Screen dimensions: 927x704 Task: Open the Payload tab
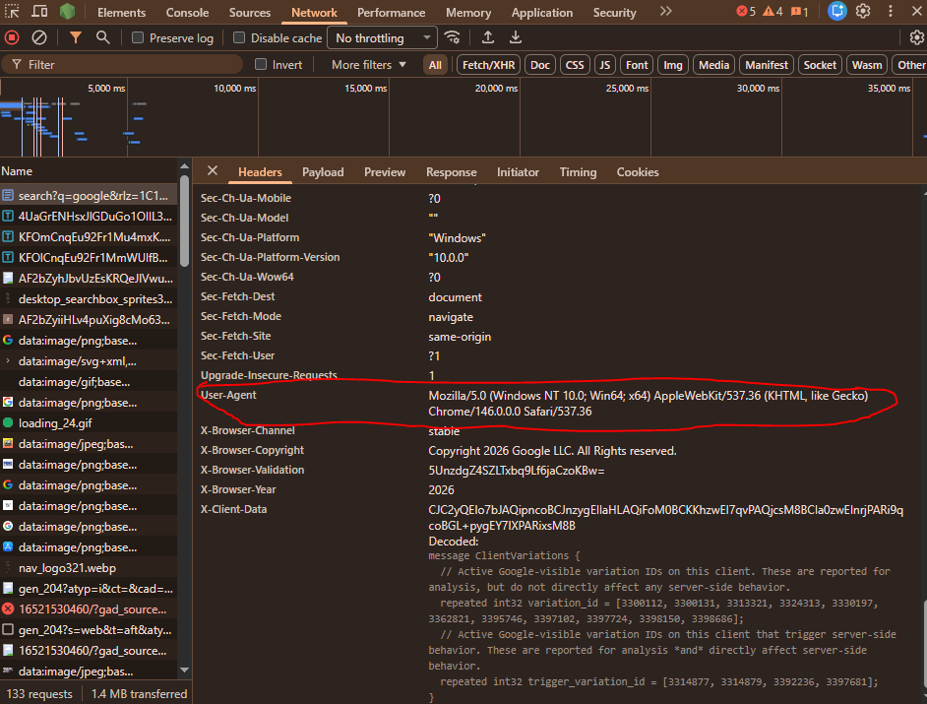click(x=323, y=172)
